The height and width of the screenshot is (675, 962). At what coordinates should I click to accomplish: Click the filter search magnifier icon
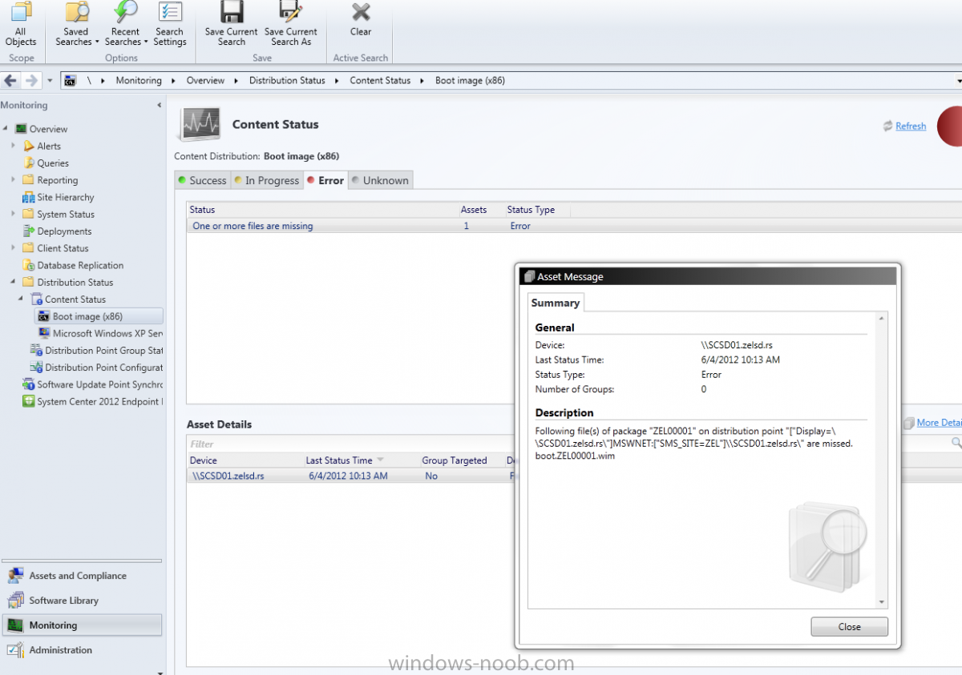point(956,442)
